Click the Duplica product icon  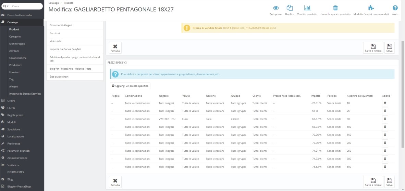tap(290, 8)
